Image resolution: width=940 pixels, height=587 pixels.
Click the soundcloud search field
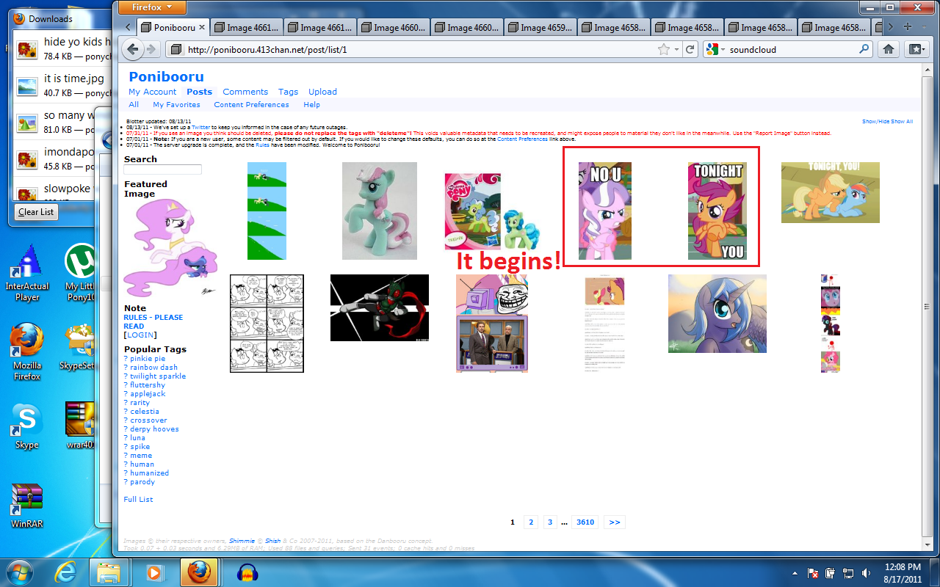(792, 50)
